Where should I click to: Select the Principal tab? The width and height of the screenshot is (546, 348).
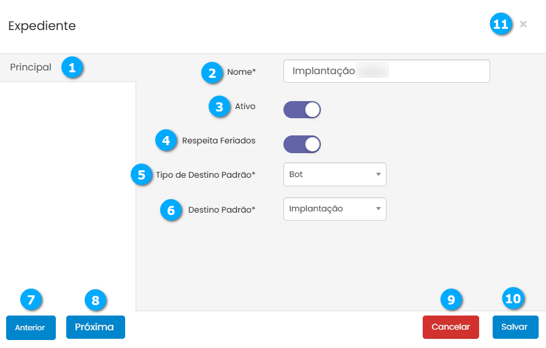coord(31,67)
